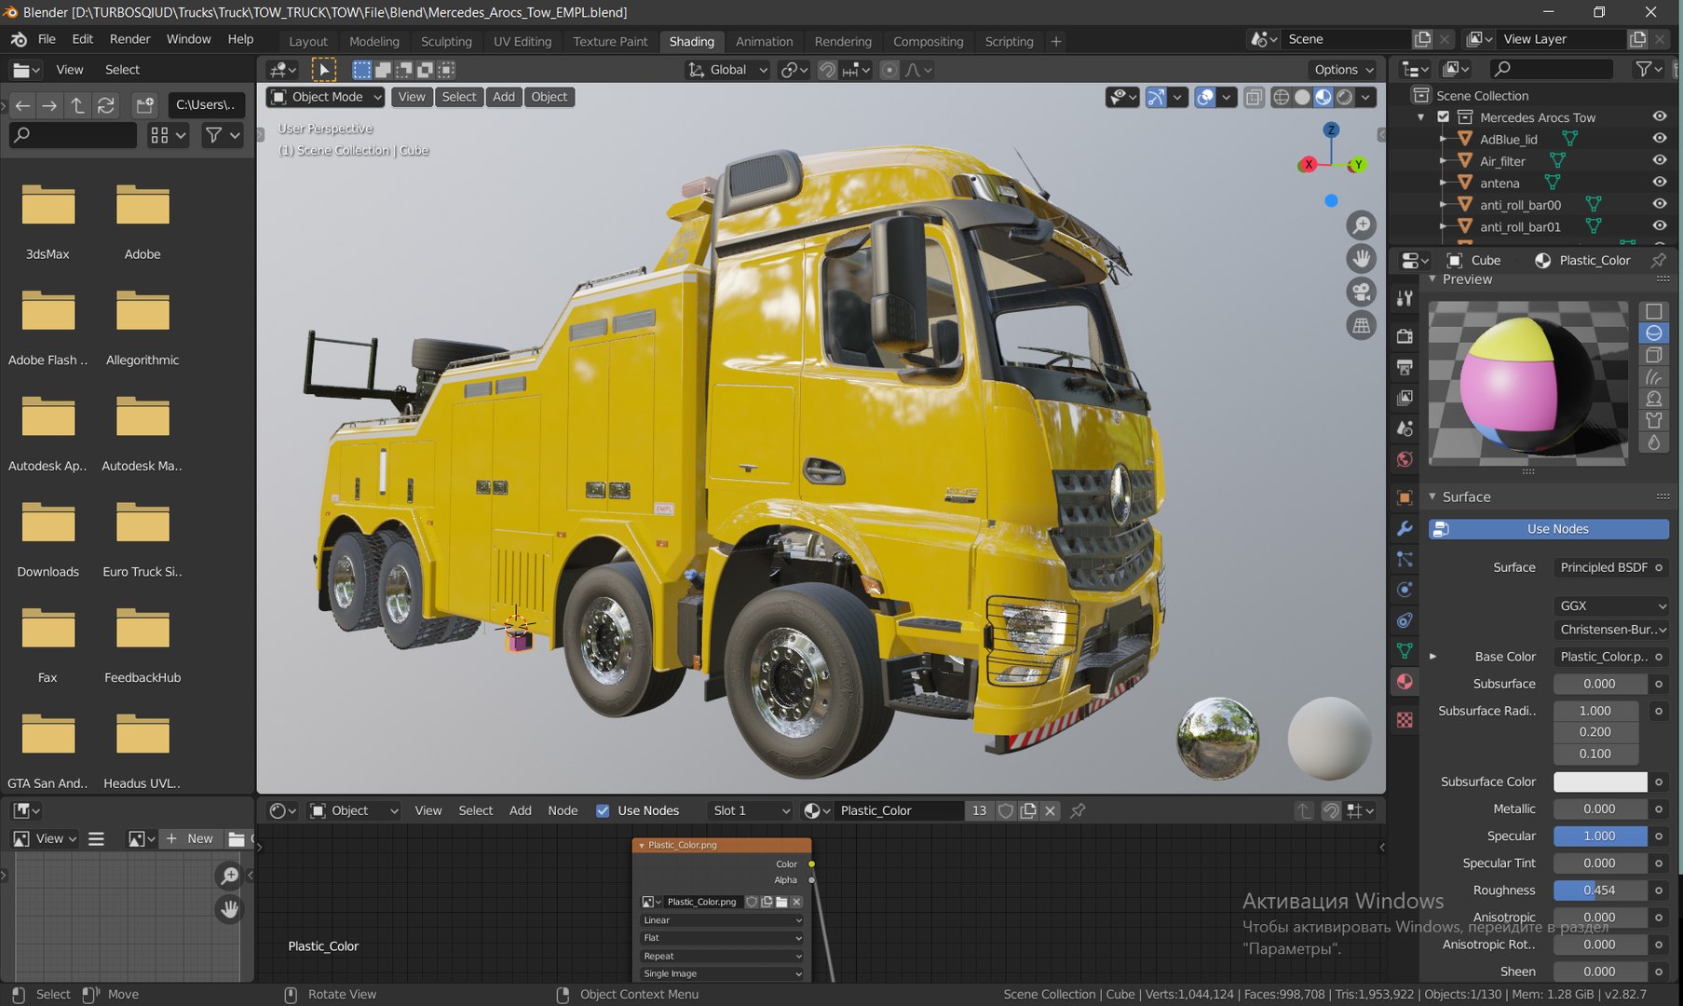Pin the Plastic_Color material in node editor

[1078, 810]
